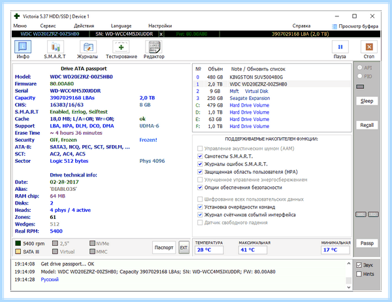The width and height of the screenshot is (392, 302).
Task: Open the Настройки menu
Action: tap(160, 25)
